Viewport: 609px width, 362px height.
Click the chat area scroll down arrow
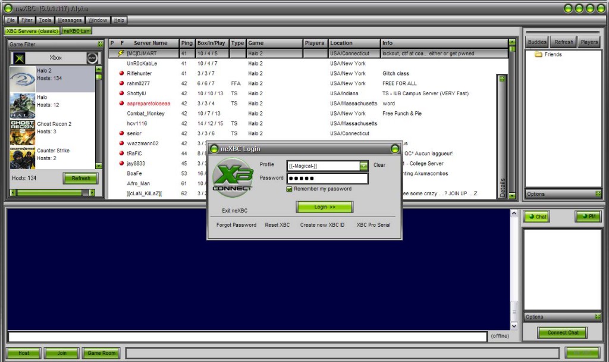[x=514, y=326]
